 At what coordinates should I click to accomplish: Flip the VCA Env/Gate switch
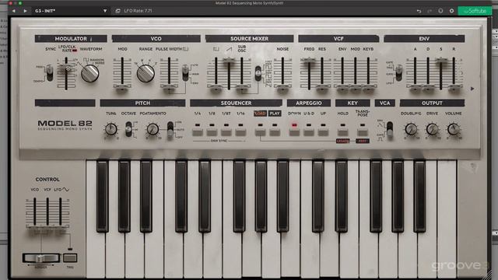tap(390, 130)
